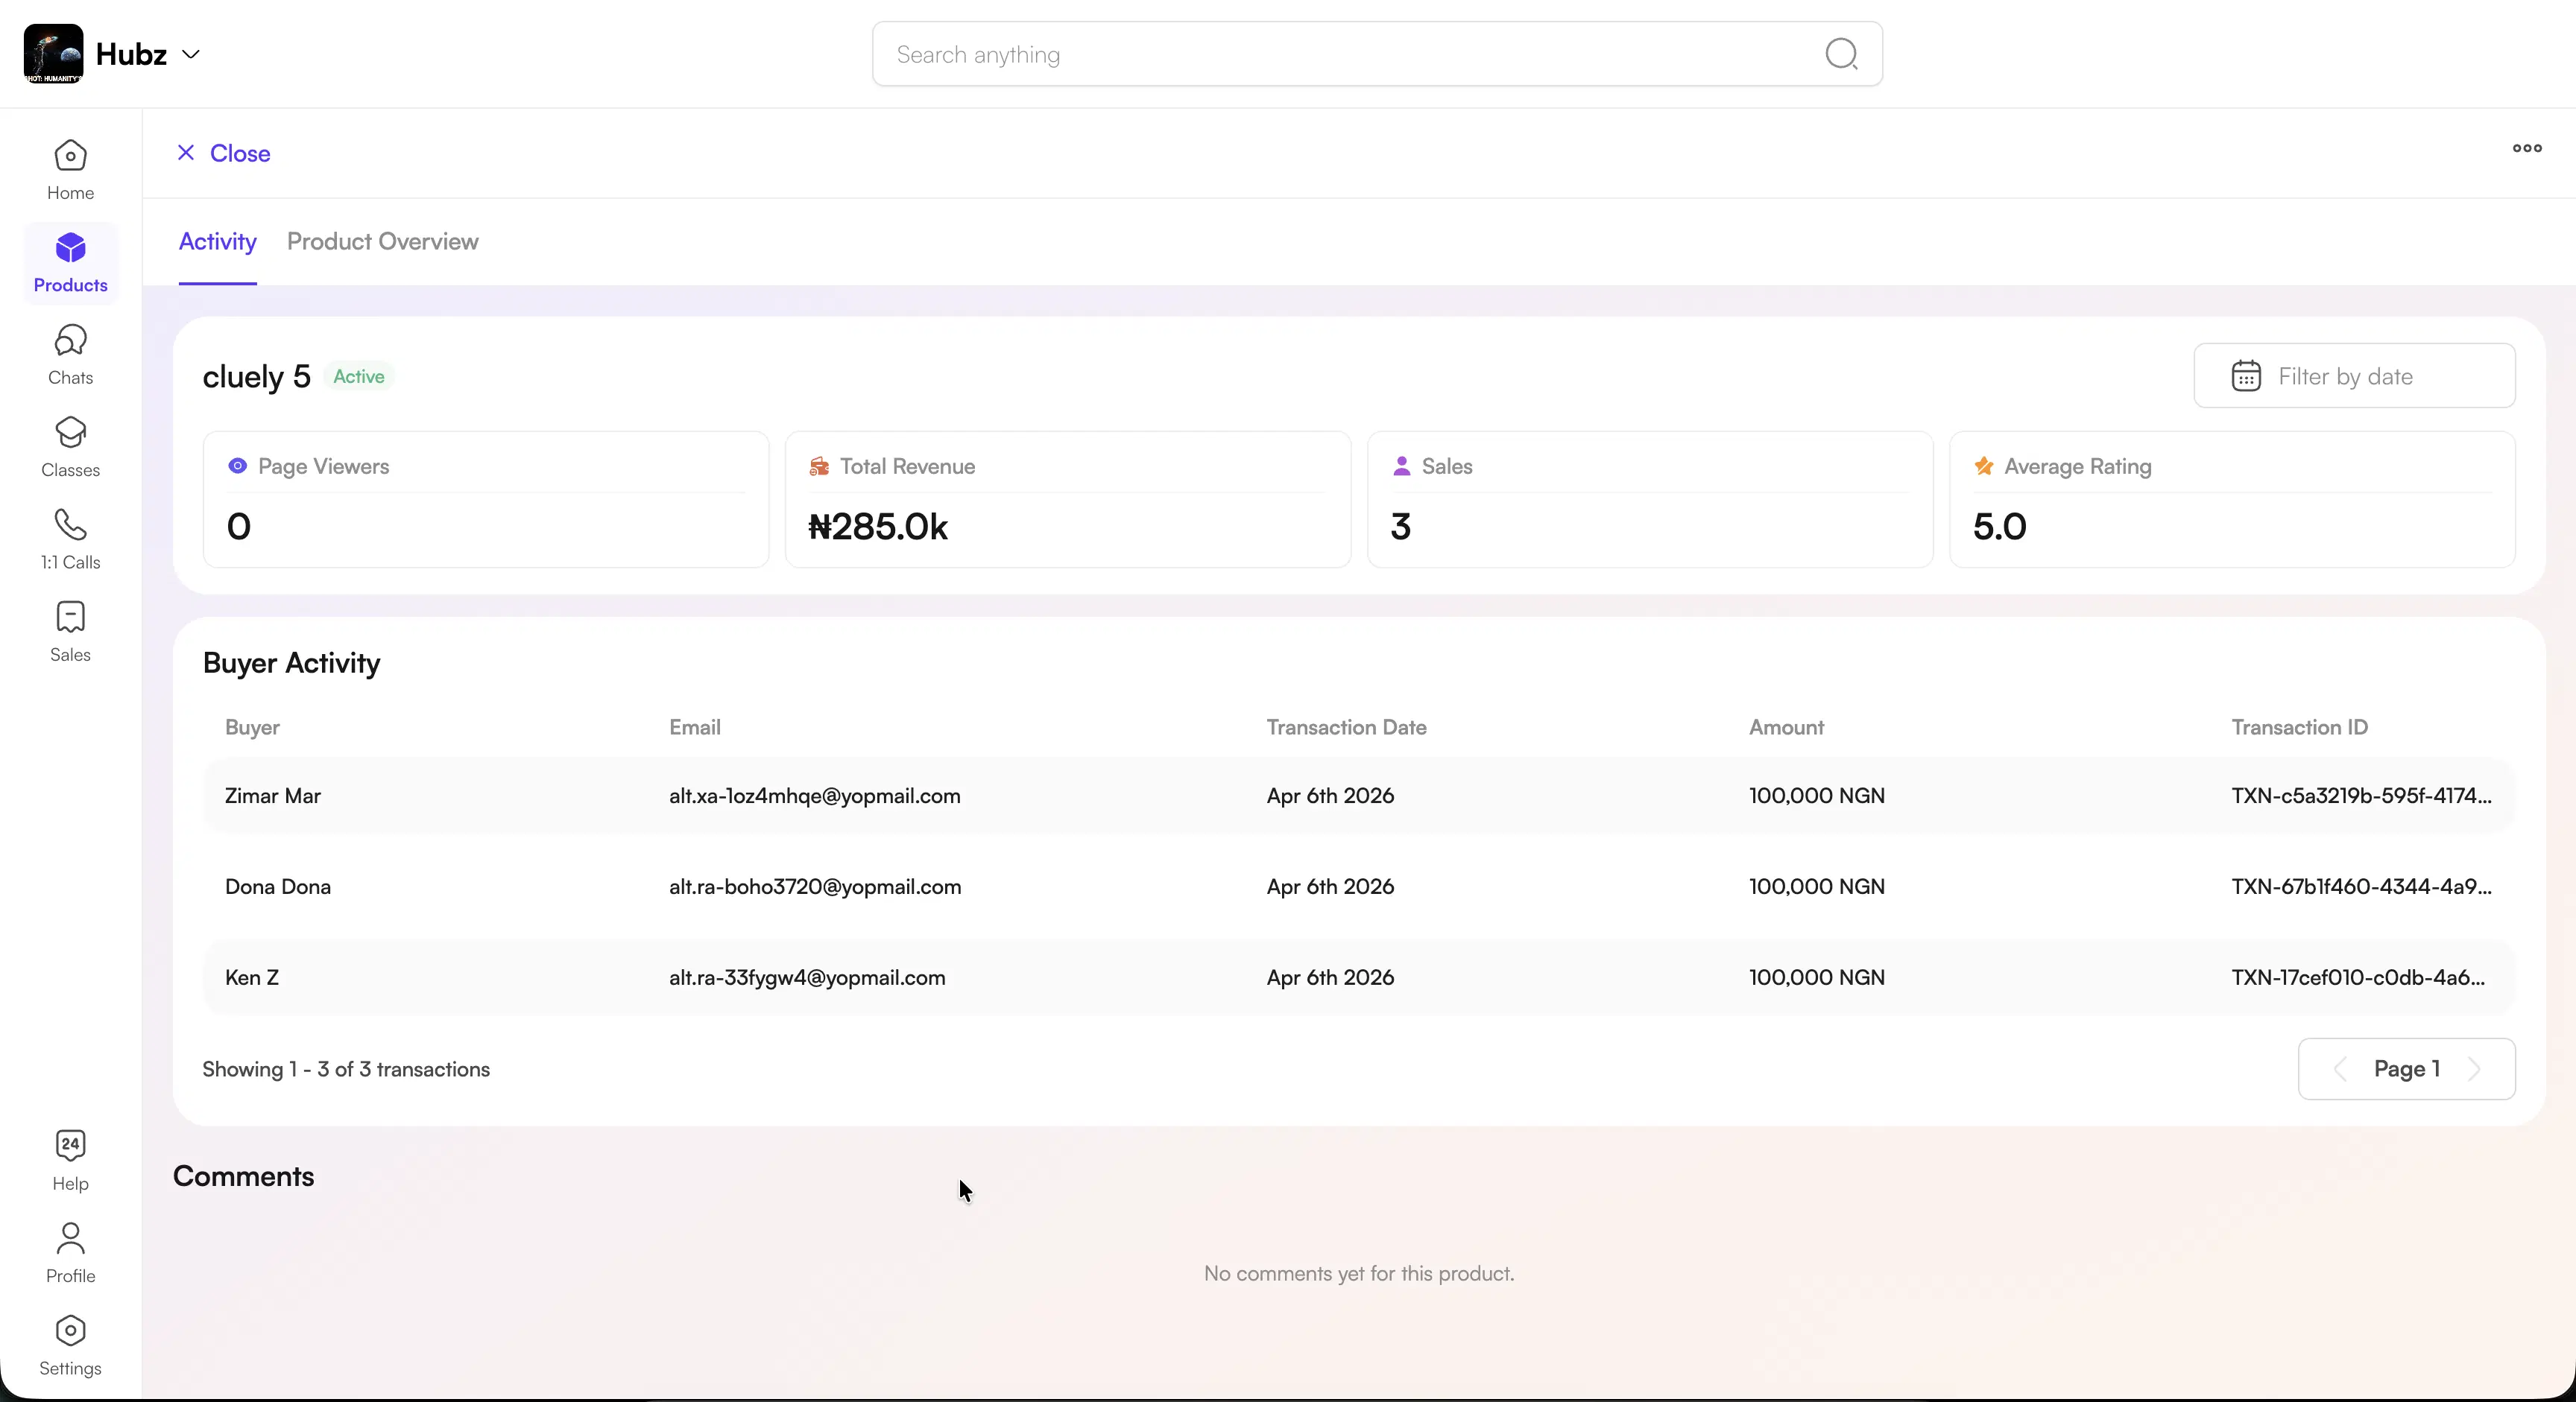Screen dimensions: 2576x1402
Task: Go to previous page arrow
Action: [2340, 1069]
